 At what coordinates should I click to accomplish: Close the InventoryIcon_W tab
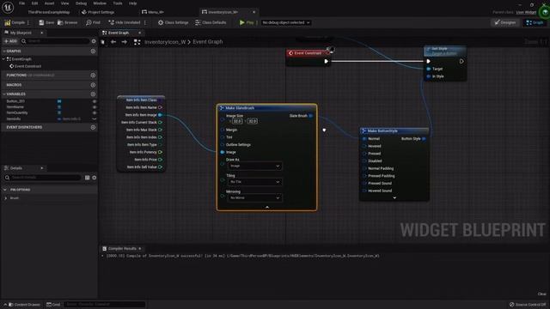[254, 12]
